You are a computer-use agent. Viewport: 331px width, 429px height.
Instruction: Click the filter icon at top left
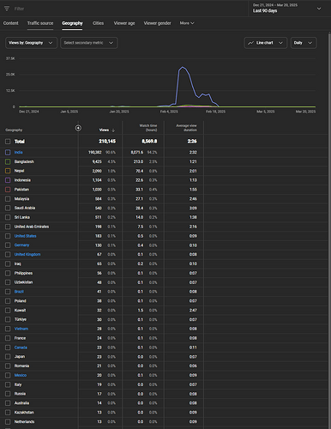(x=7, y=9)
